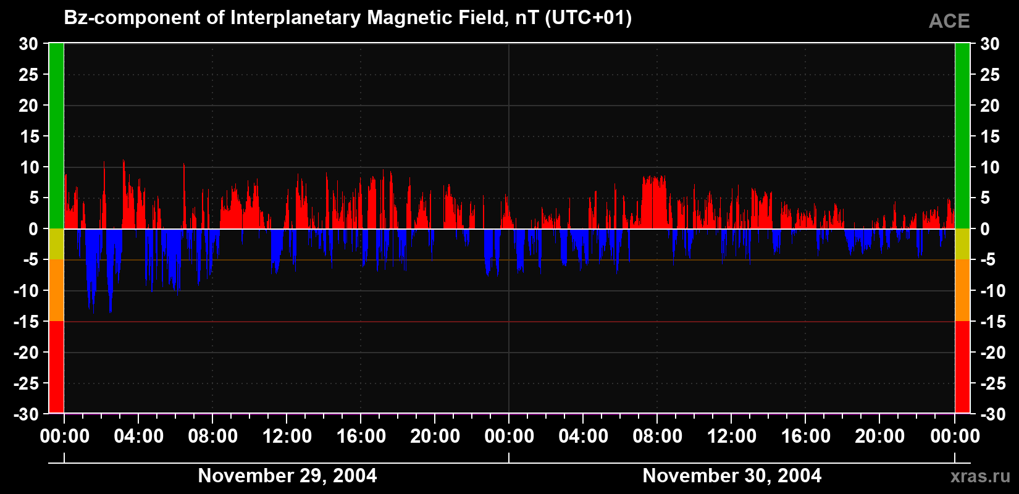The width and height of the screenshot is (1019, 494).
Task: Click the '-25' label on the right axis
Action: click(993, 383)
